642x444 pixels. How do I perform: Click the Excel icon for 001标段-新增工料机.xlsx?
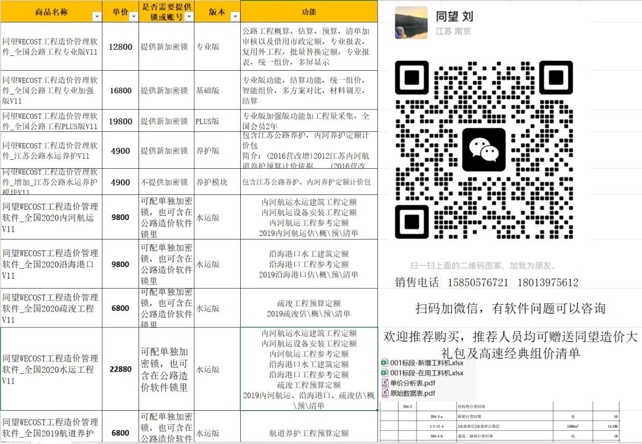click(385, 363)
